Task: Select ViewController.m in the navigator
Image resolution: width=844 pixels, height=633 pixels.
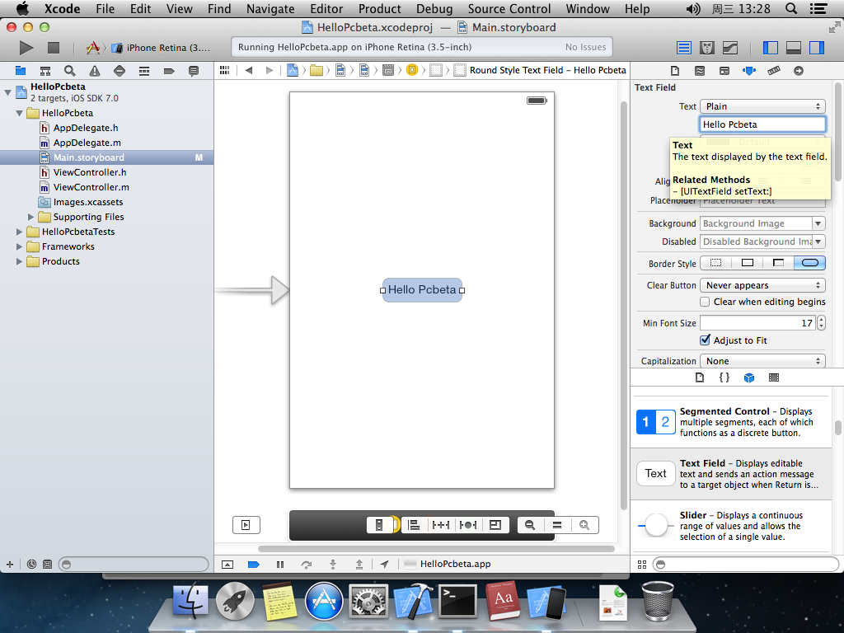Action: pyautogui.click(x=91, y=187)
